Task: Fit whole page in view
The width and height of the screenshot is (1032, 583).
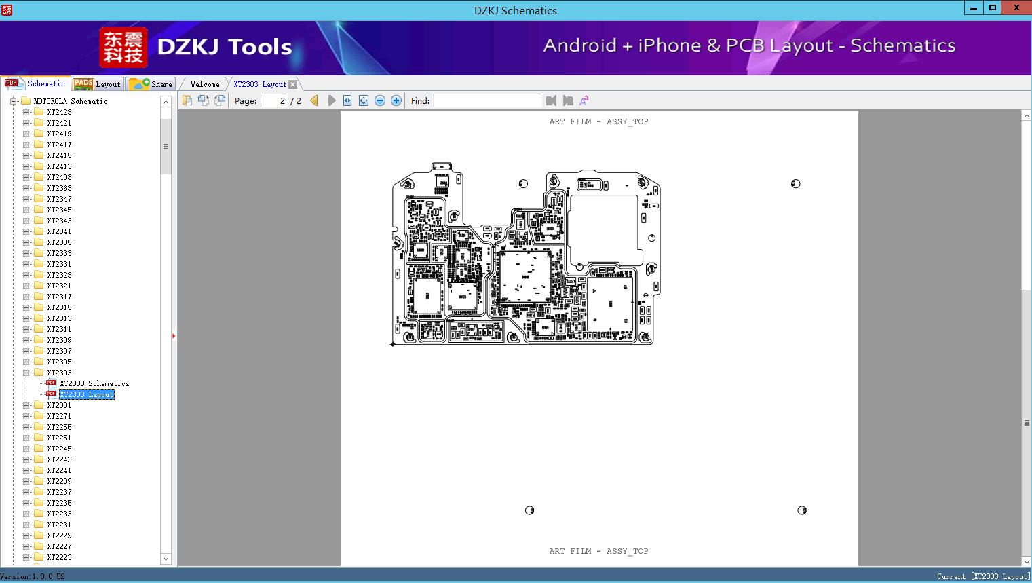Action: [x=364, y=100]
